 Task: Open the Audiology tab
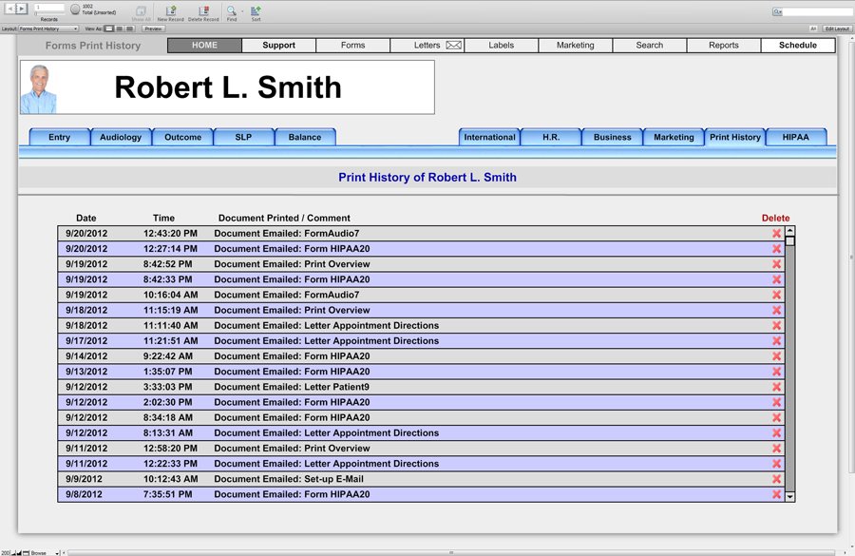[121, 137]
